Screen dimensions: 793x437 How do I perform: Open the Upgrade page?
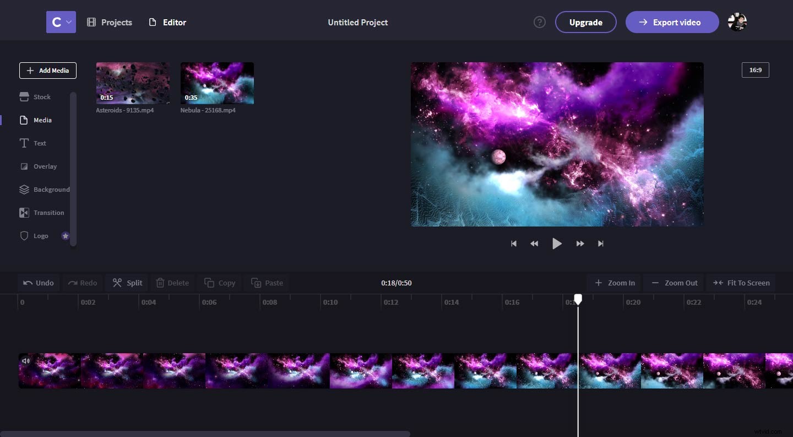[x=585, y=22]
